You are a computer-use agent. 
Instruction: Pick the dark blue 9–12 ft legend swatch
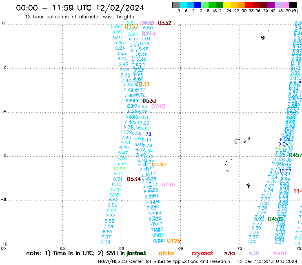[198, 5]
